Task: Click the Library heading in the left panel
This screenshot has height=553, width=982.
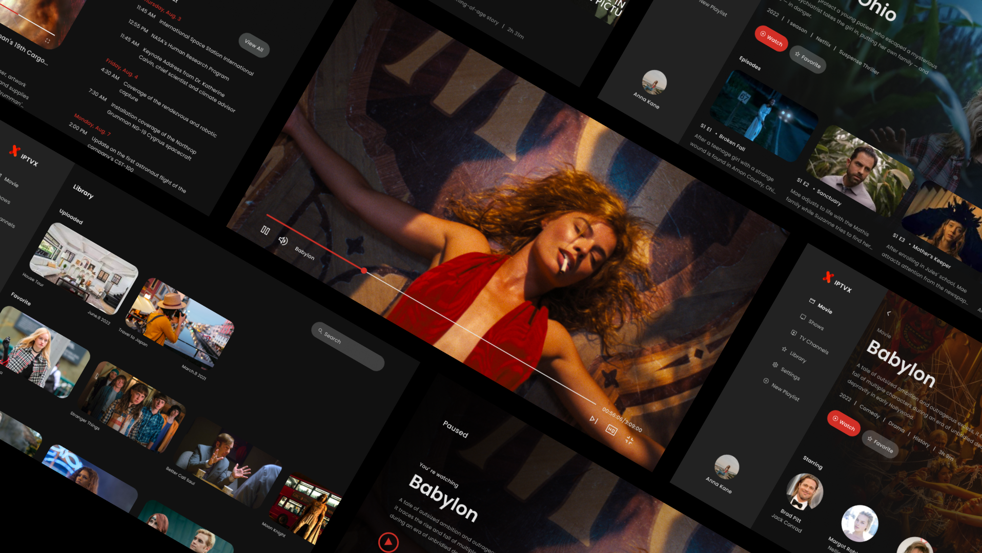Action: pos(83,191)
